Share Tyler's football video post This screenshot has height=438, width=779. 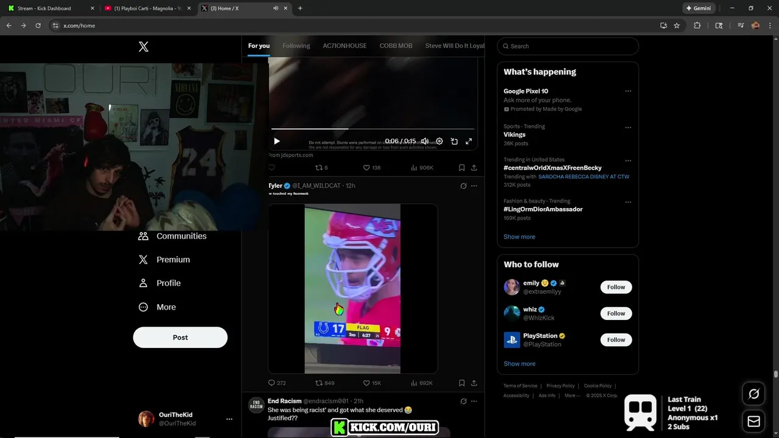[474, 383]
